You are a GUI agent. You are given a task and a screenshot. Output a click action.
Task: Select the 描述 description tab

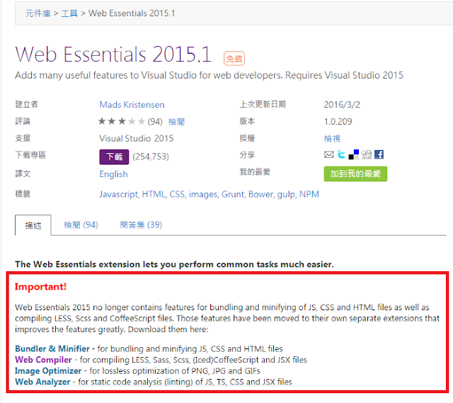pos(33,225)
